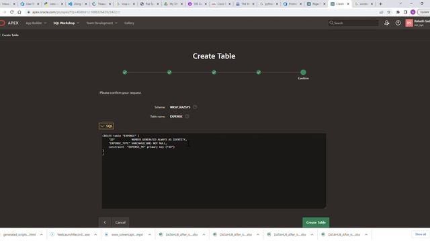Click the green Create Table button

[316, 222]
